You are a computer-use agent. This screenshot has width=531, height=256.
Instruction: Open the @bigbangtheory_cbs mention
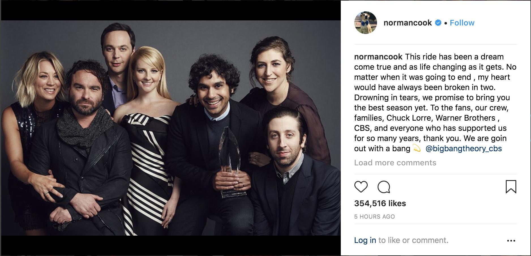[464, 149]
